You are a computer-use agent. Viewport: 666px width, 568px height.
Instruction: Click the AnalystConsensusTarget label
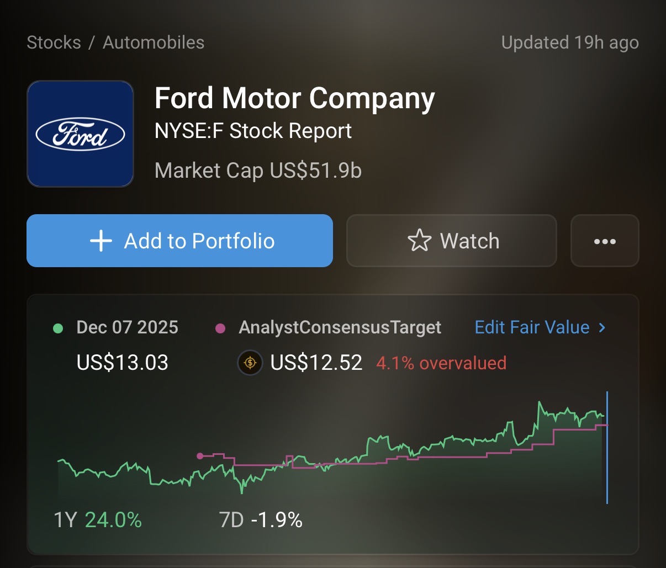340,327
